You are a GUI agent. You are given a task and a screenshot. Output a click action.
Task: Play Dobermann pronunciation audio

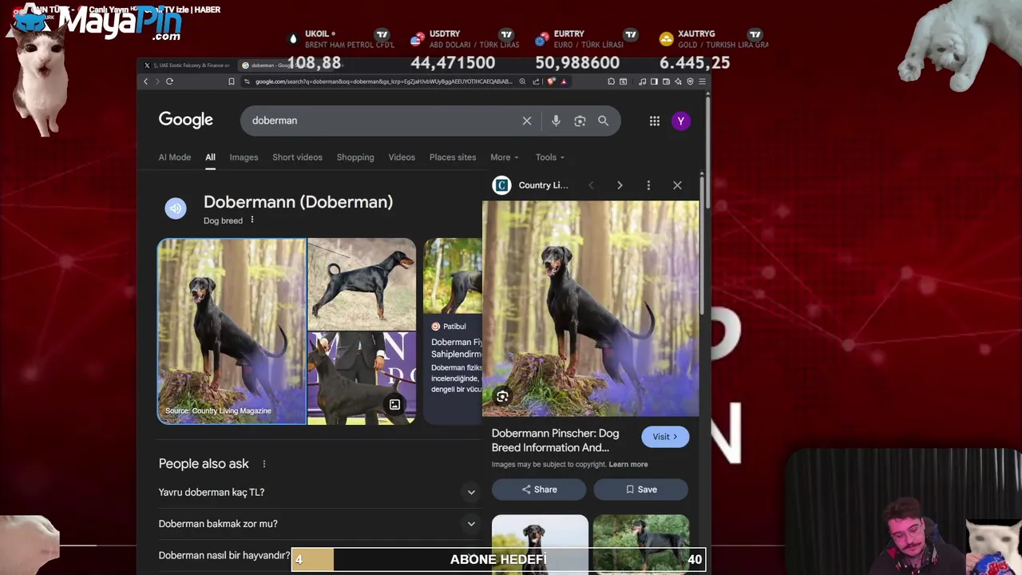click(176, 208)
